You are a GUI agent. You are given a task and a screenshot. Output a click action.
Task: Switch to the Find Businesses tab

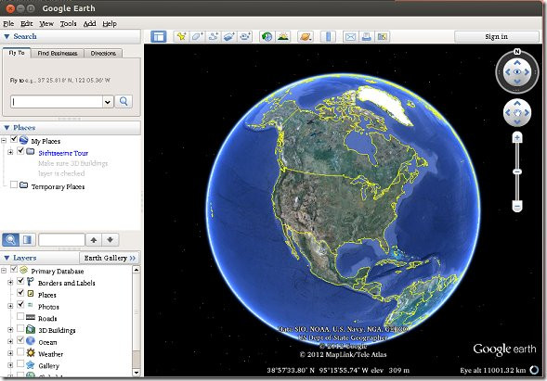point(58,53)
